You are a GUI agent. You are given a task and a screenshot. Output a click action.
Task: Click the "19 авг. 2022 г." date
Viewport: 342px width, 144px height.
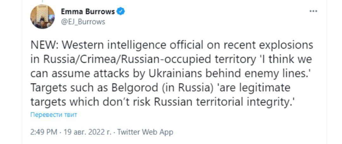(x=84, y=132)
